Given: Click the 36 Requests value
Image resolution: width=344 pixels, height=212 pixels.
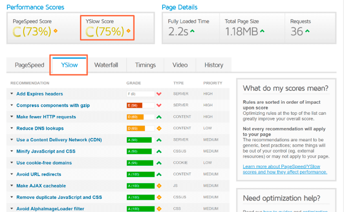Looking at the screenshot, I should pyautogui.click(x=297, y=31).
